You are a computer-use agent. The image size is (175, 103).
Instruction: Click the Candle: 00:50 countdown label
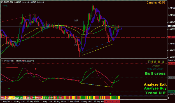pyautogui.click(x=156, y=3)
